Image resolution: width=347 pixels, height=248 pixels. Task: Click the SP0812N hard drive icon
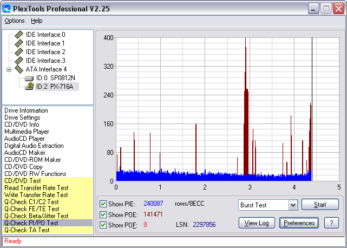coord(29,79)
